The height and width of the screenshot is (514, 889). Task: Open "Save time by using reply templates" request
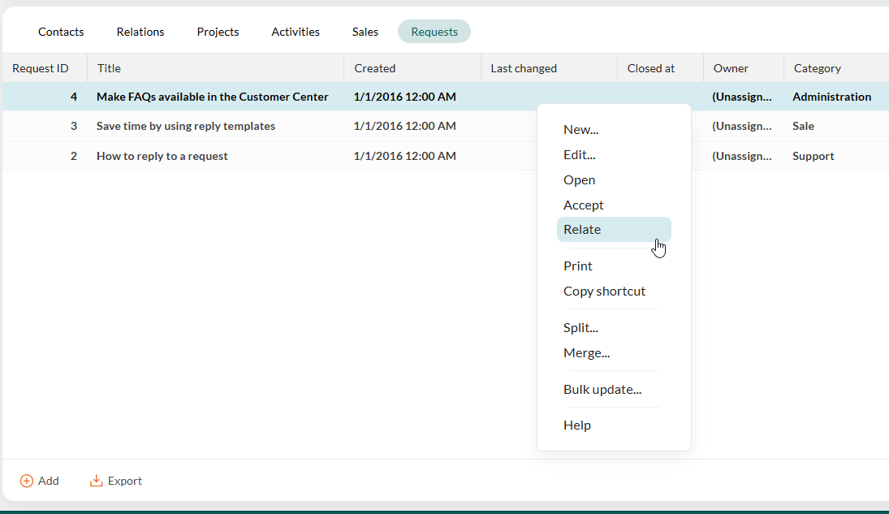pos(185,126)
